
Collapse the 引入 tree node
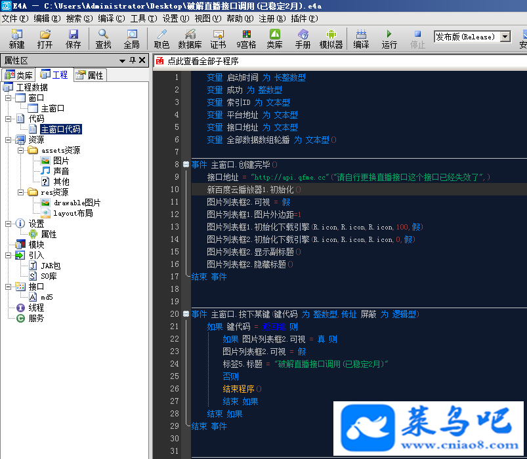click(8, 255)
